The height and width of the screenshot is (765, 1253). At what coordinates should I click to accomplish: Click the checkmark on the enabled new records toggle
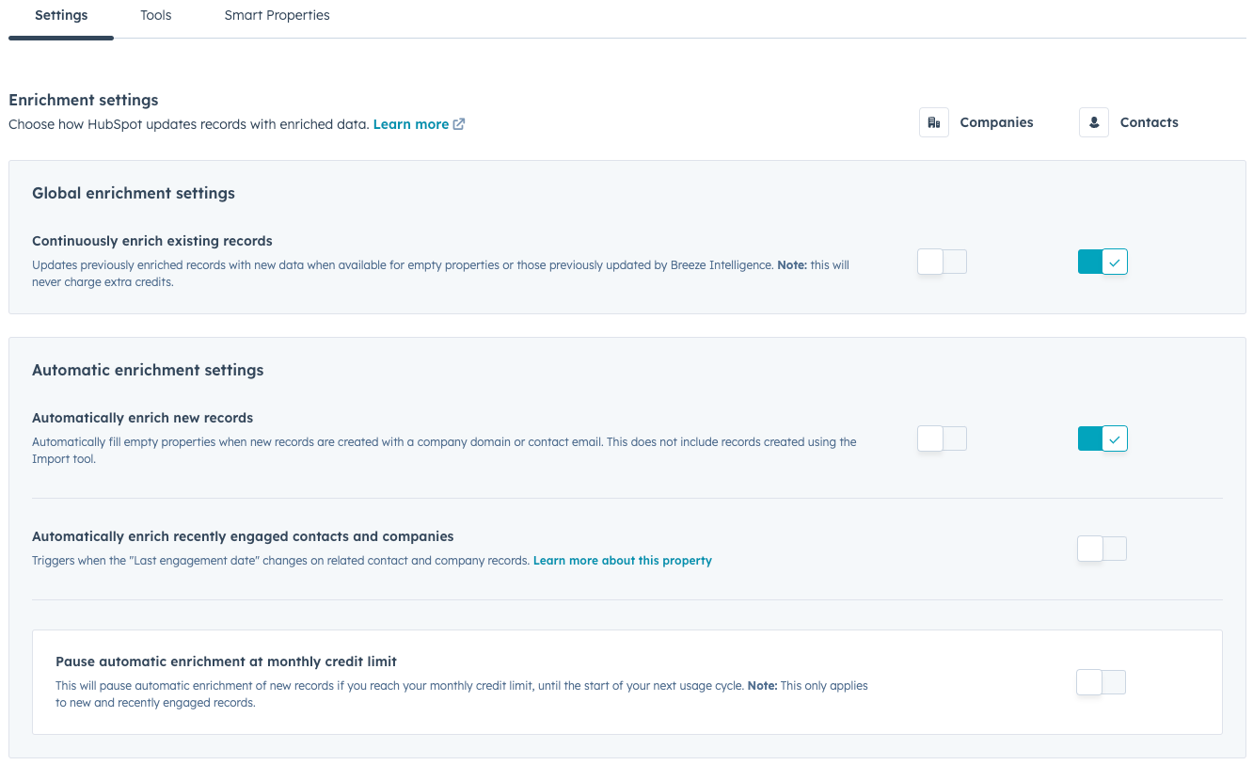(x=1116, y=438)
